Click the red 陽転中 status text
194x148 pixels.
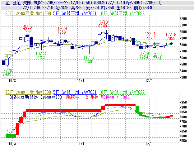point(73,97)
